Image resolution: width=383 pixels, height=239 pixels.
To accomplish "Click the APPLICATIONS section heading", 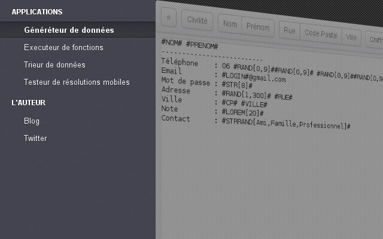I will point(37,12).
